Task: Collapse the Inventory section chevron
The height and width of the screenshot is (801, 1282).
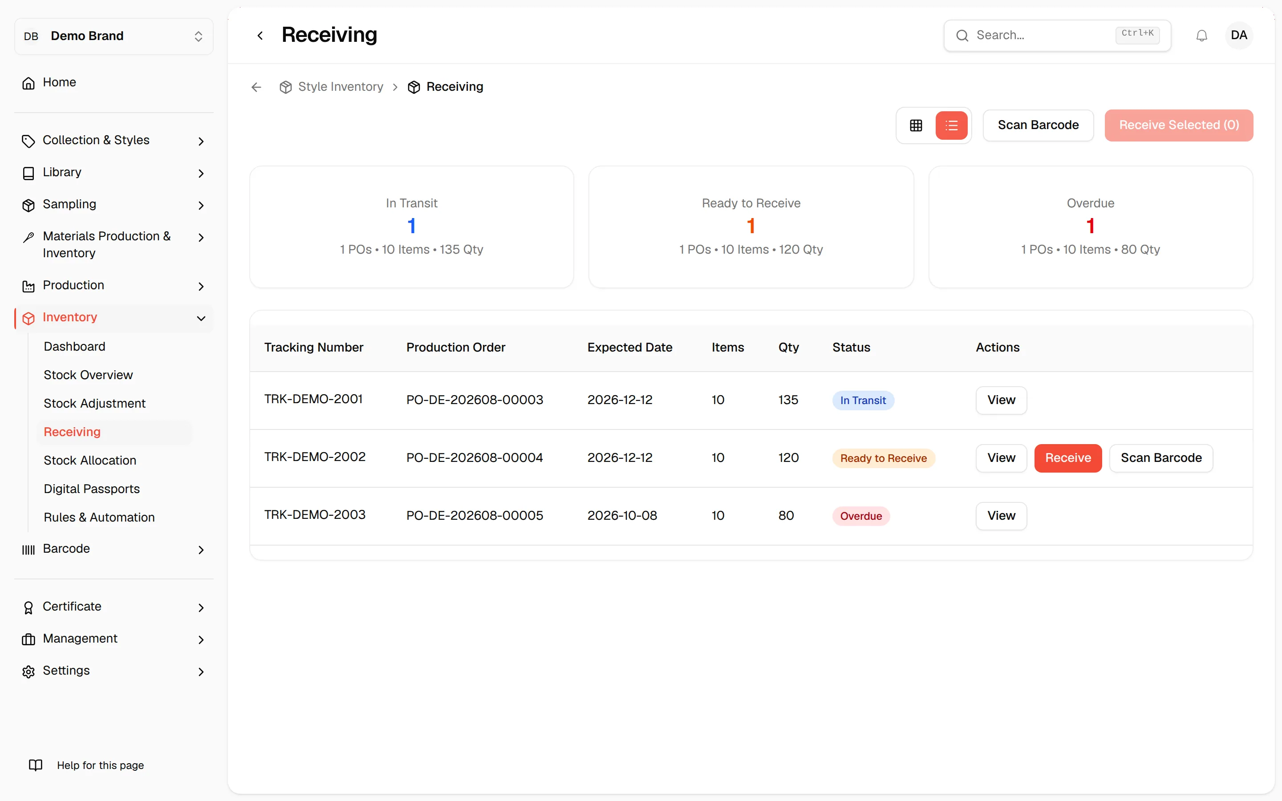Action: [201, 318]
